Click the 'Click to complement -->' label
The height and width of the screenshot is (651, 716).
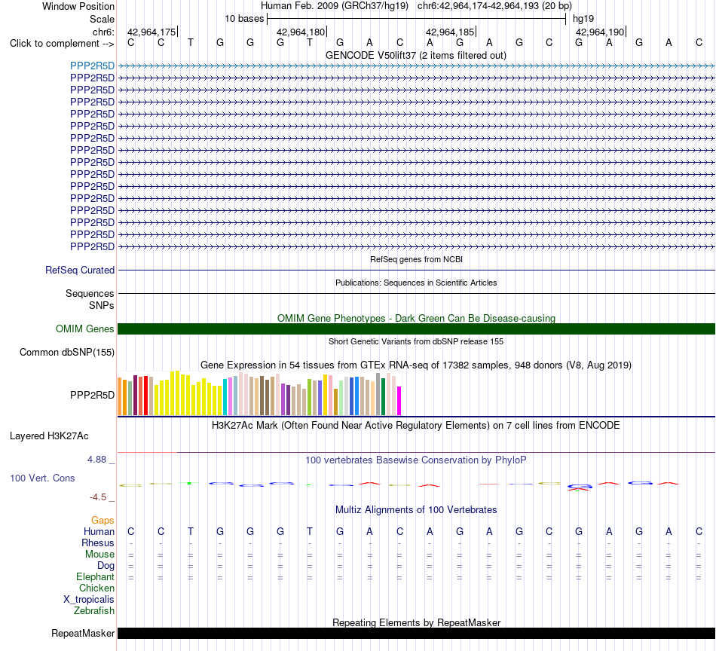coord(62,44)
